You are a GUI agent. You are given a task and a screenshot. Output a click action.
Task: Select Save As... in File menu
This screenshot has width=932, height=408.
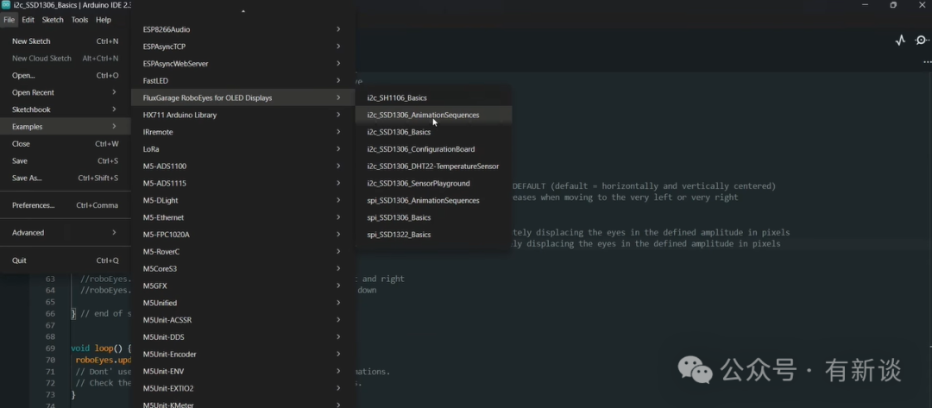tap(66, 179)
